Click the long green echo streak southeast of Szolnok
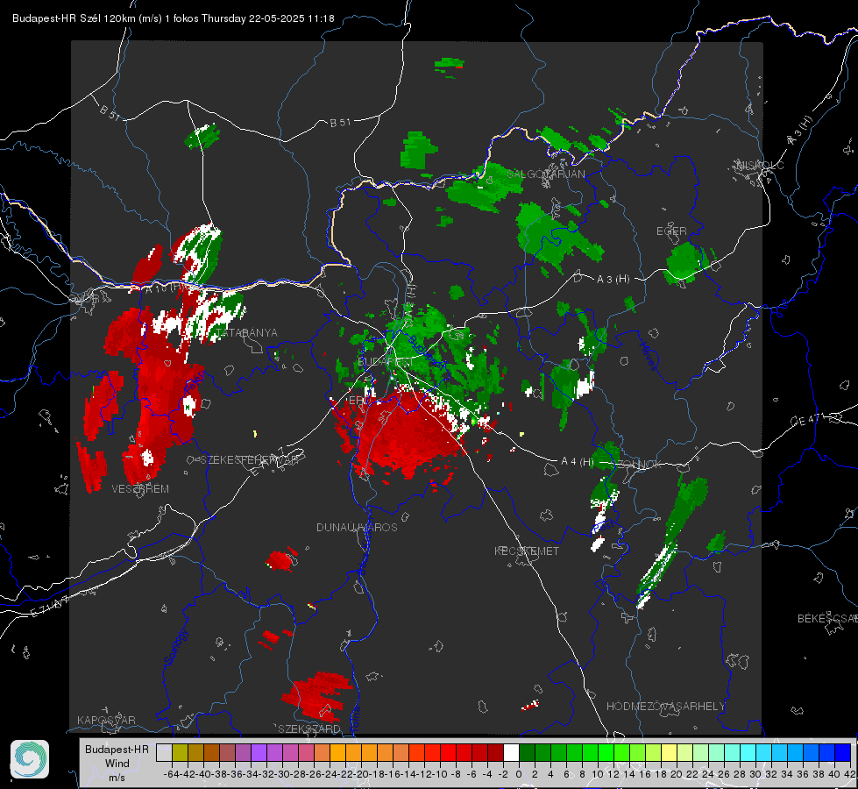Viewport: 858px width, 789px height. coord(672,542)
